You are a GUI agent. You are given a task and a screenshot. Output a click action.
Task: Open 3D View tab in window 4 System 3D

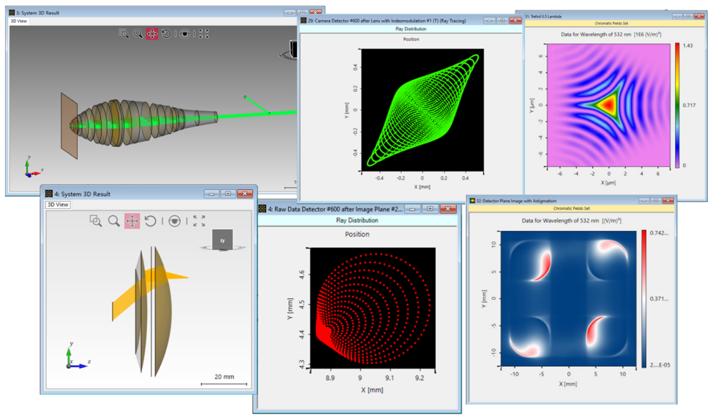[x=58, y=205]
